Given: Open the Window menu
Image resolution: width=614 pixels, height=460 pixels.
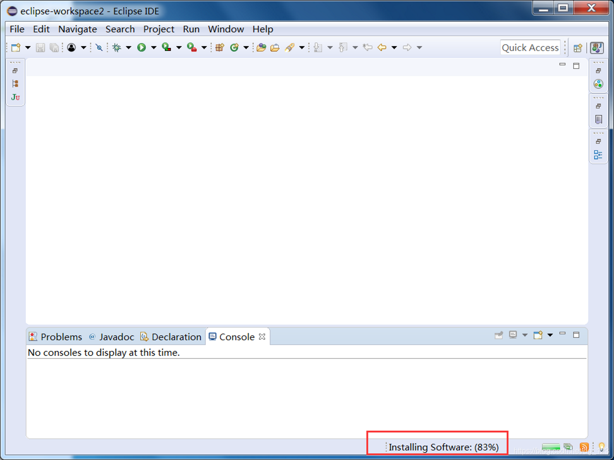Looking at the screenshot, I should coord(226,29).
